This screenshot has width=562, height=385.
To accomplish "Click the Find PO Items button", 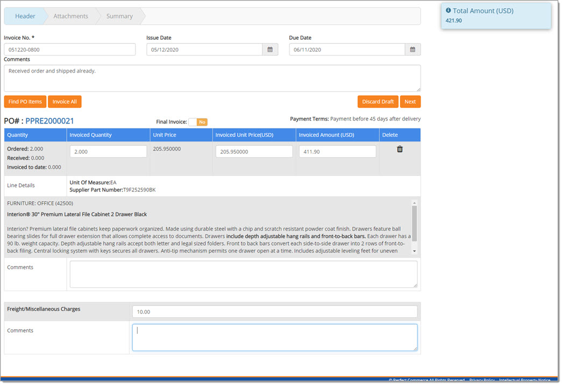I will coord(25,101).
